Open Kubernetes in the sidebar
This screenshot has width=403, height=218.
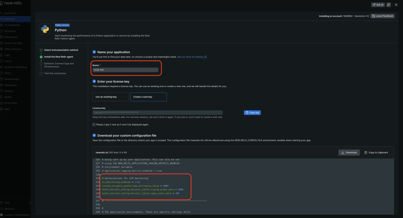(11, 85)
